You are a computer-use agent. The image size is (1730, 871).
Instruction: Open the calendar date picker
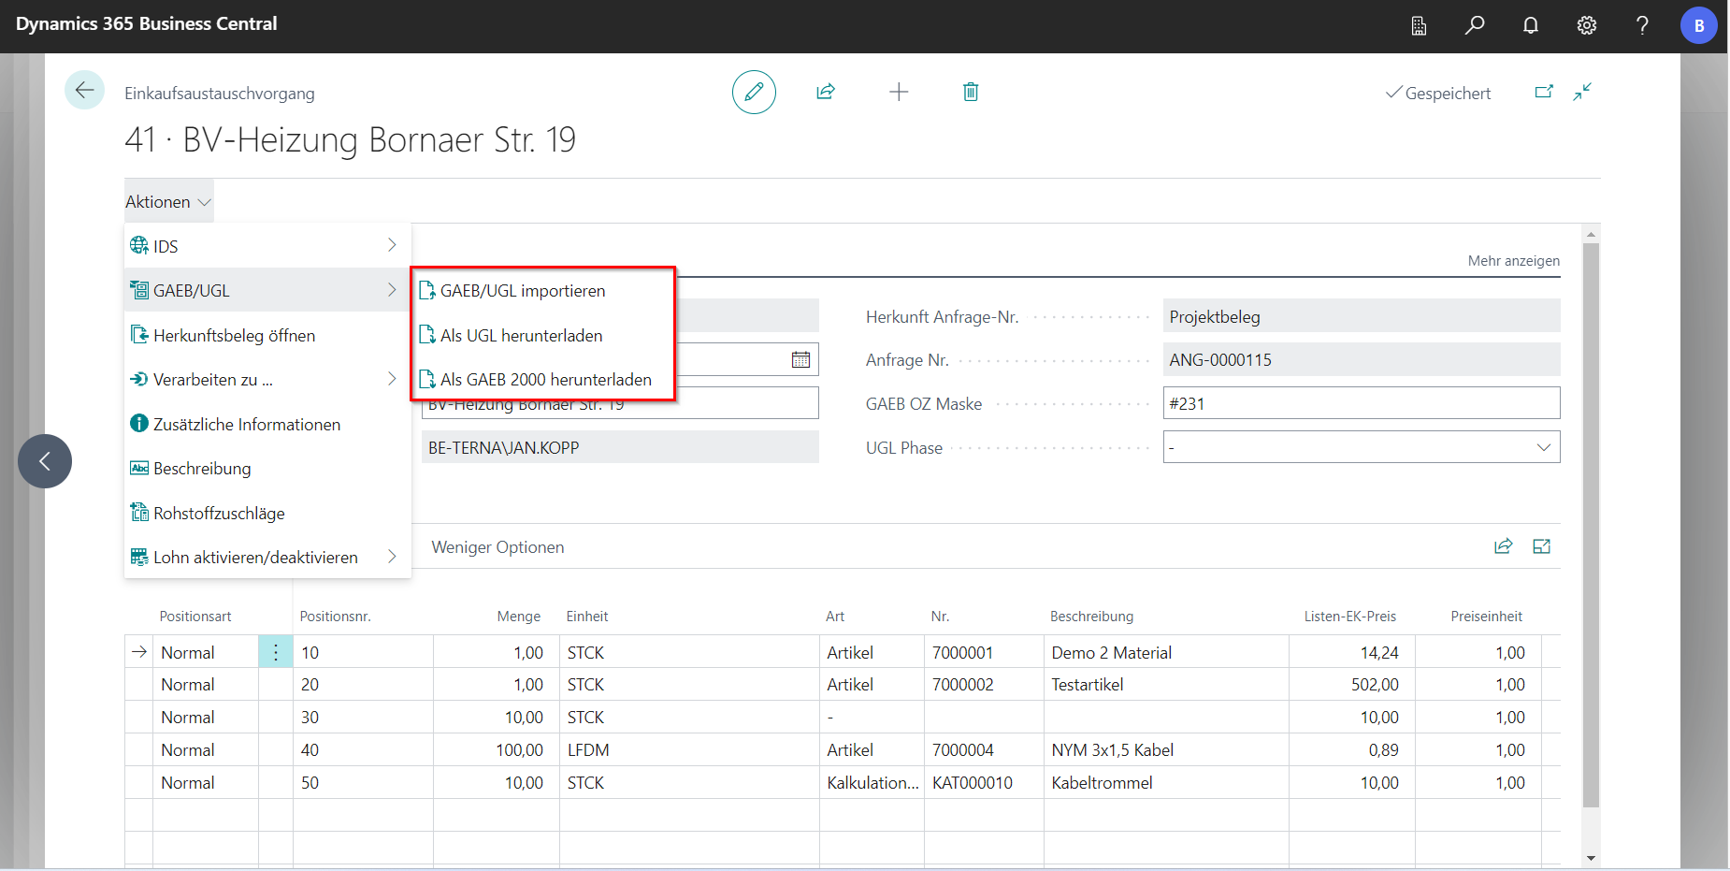[x=800, y=359]
